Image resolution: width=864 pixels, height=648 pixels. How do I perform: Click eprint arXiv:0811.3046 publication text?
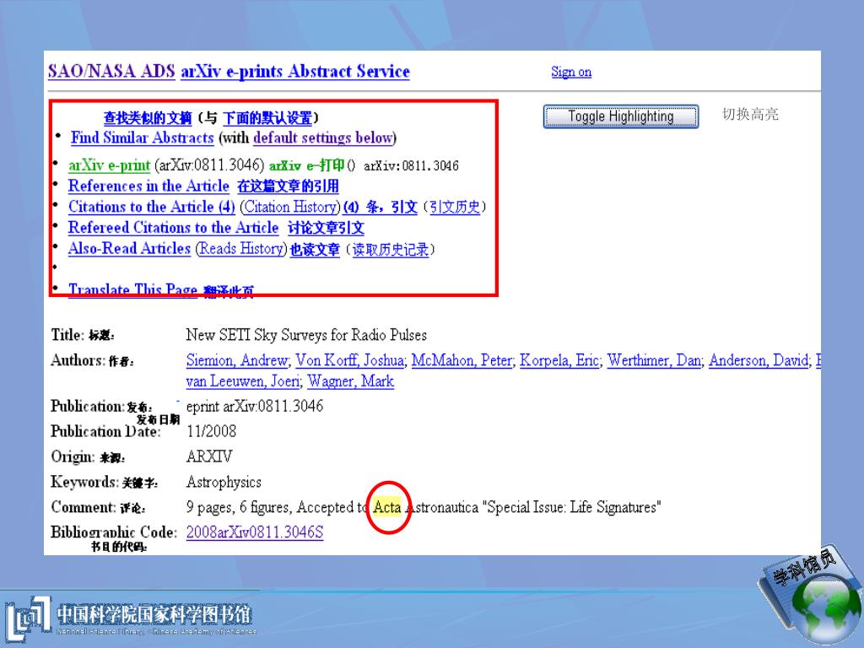255,407
